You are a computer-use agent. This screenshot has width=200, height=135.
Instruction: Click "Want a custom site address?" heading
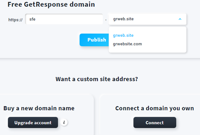click(97, 79)
